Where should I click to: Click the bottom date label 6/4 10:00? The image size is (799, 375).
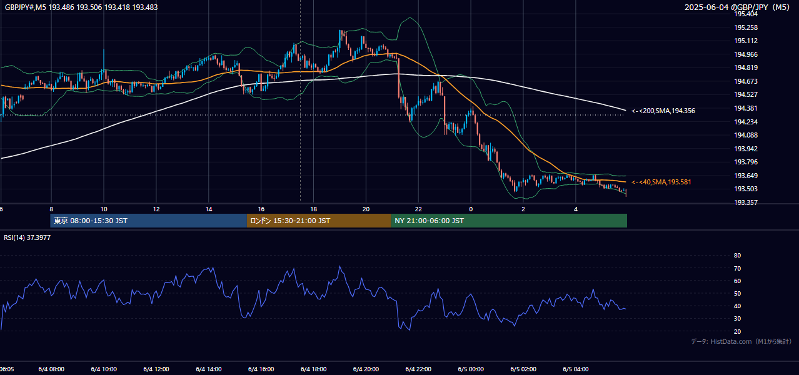click(104, 369)
